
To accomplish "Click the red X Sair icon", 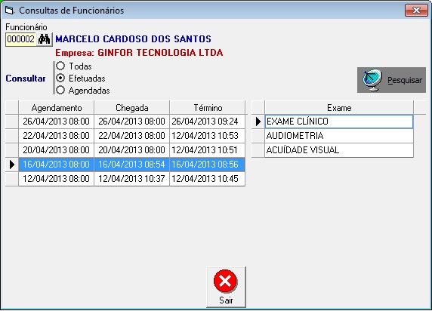I will (225, 281).
